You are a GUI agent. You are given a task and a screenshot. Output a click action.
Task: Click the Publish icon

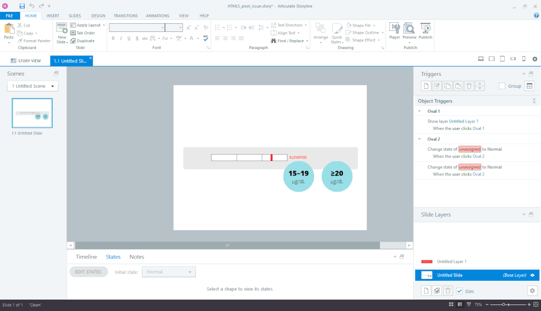click(425, 30)
